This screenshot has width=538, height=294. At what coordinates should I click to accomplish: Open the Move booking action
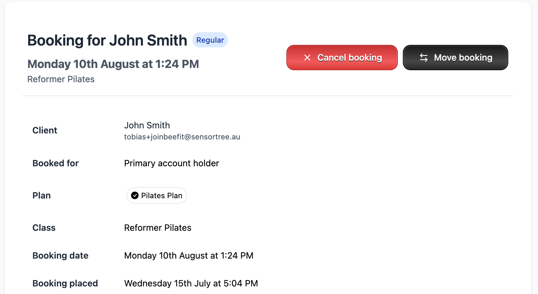pyautogui.click(x=455, y=58)
